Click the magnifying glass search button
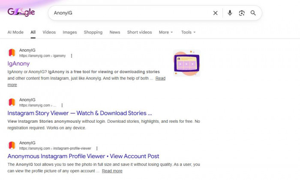This screenshot has width=300, height=180. click(253, 13)
